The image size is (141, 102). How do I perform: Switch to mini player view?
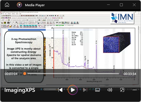(x=122, y=90)
